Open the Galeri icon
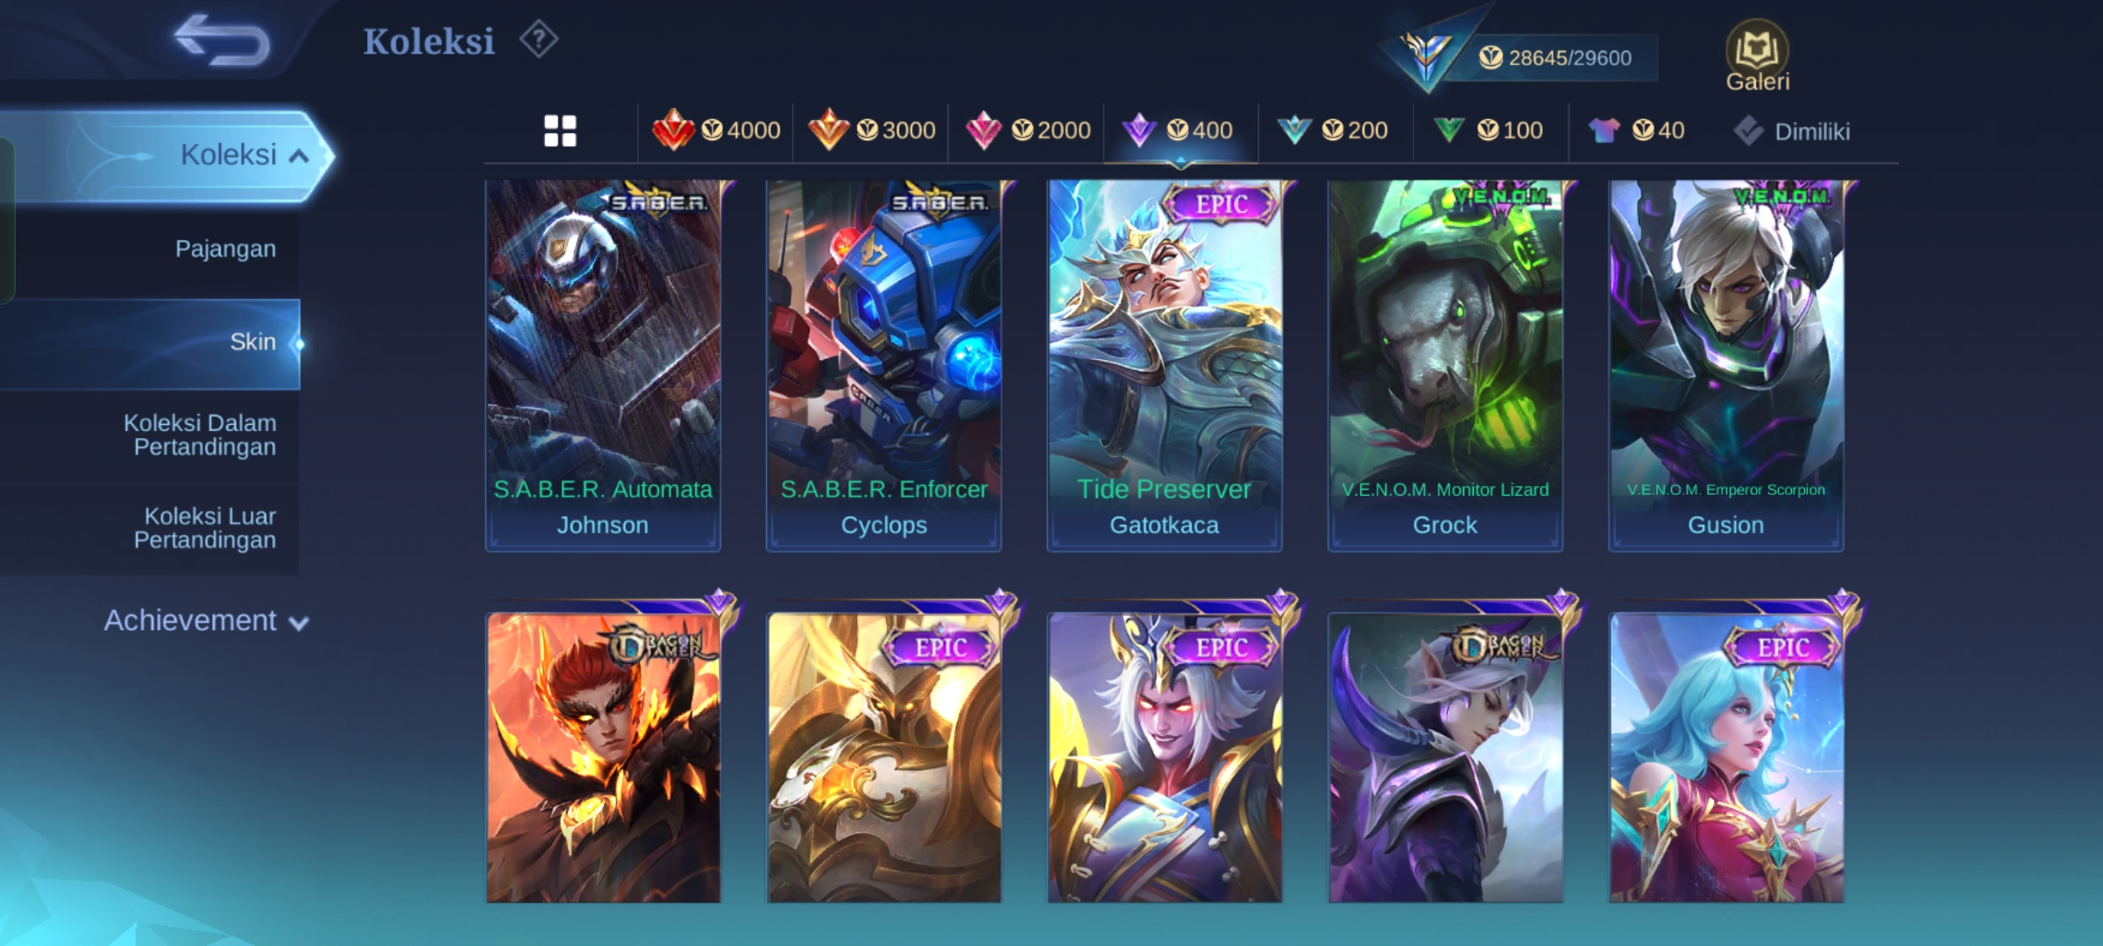The width and height of the screenshot is (2103, 946). click(1757, 56)
